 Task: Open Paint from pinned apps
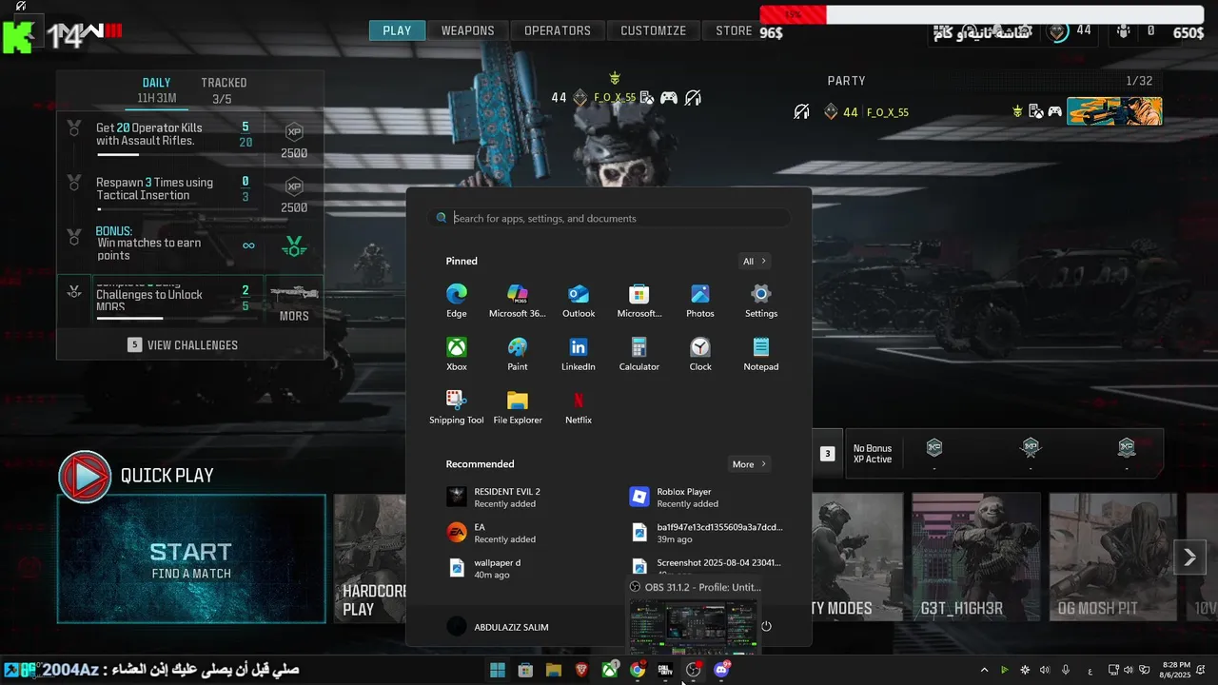click(x=518, y=354)
